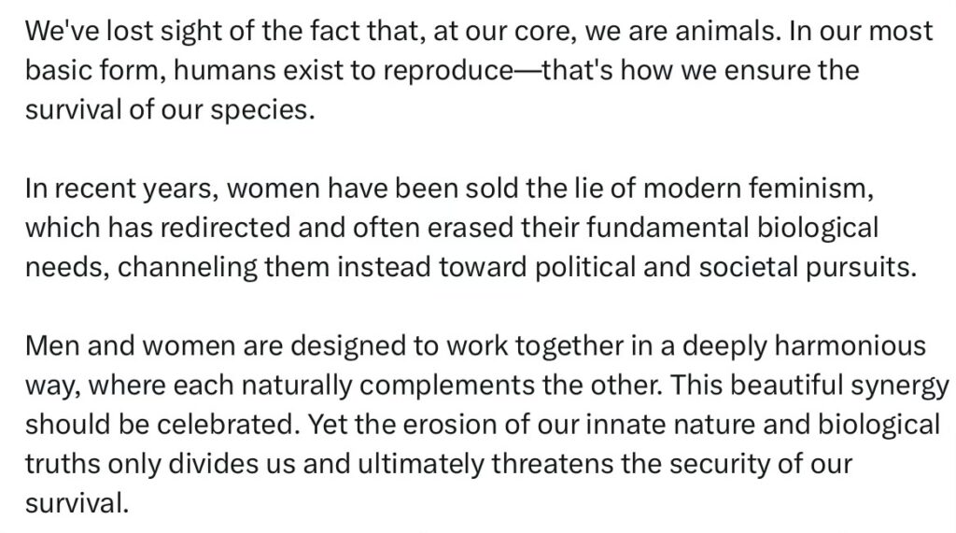The image size is (956, 533).
Task: Click the words "innate nature"
Action: point(642,424)
